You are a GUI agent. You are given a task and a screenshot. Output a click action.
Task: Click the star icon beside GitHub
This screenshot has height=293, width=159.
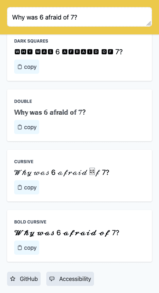[13, 279]
